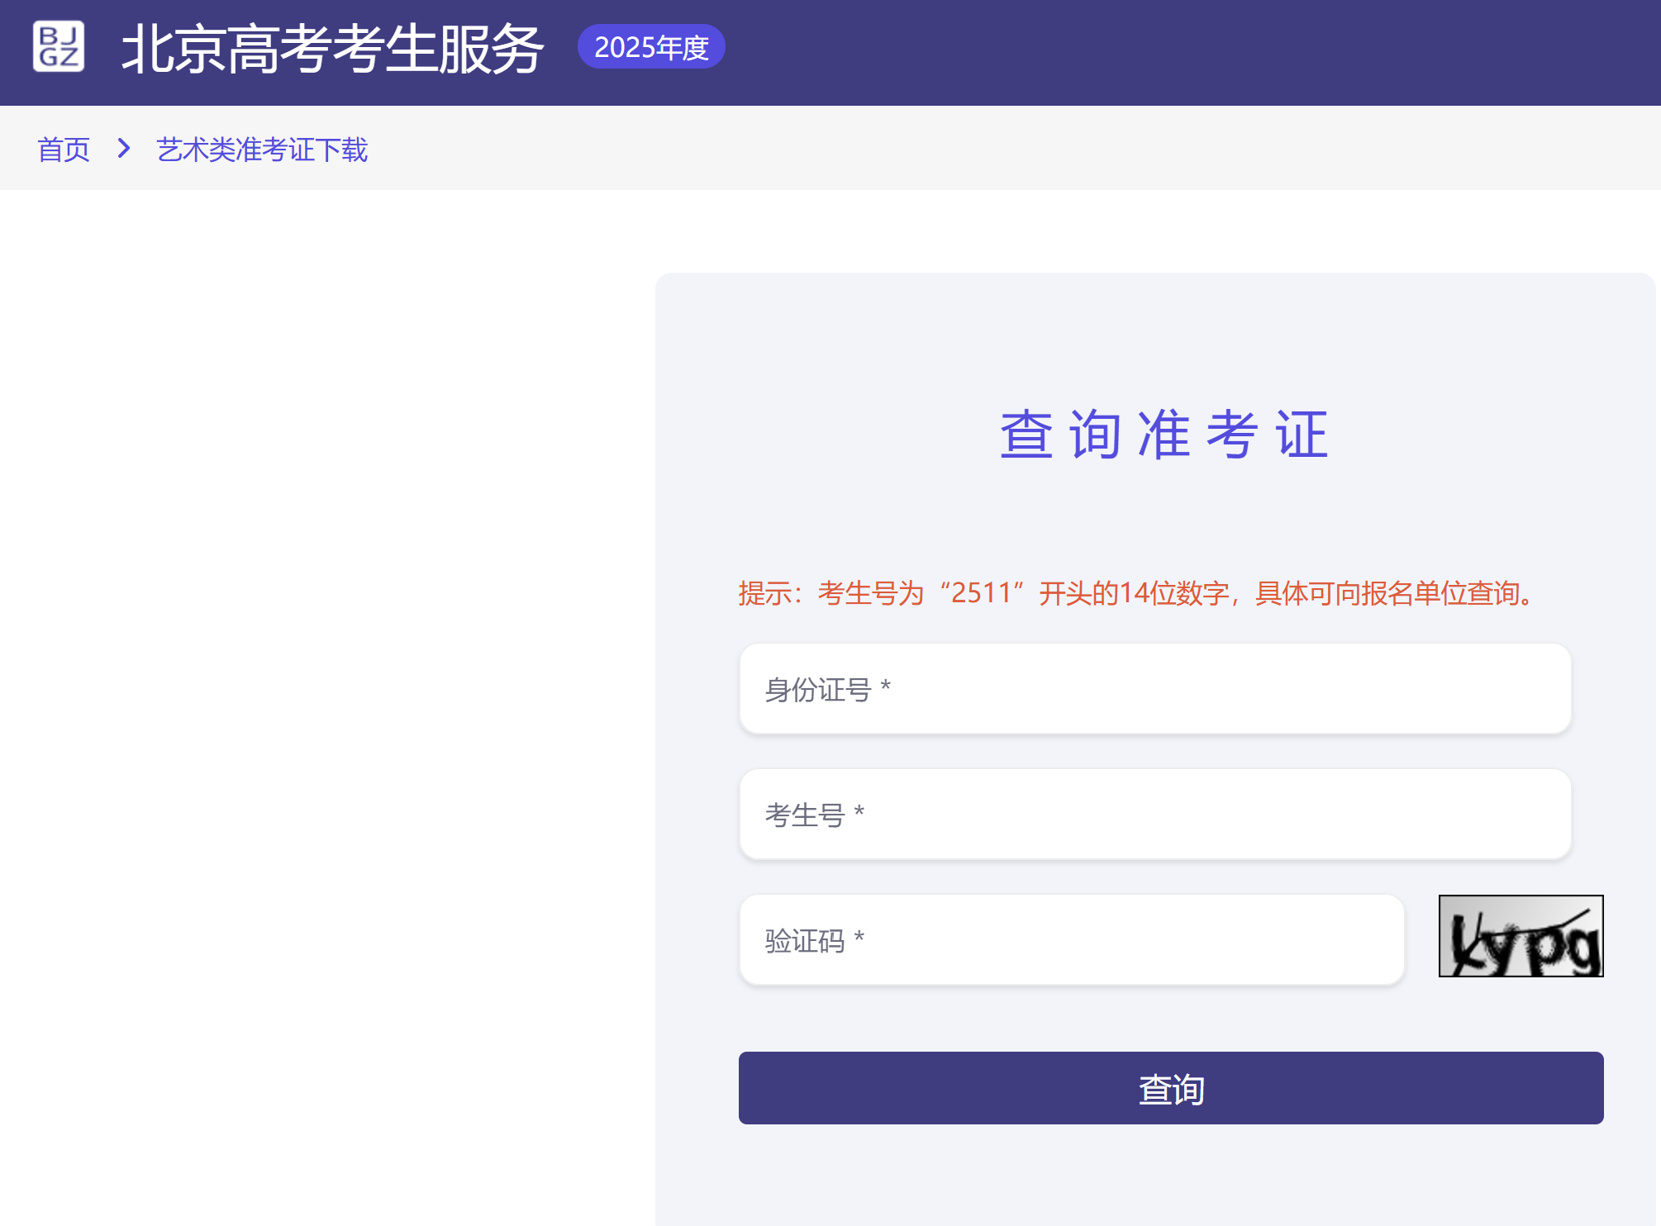
Task: Click the BJGZ site logo icon
Action: (x=59, y=46)
